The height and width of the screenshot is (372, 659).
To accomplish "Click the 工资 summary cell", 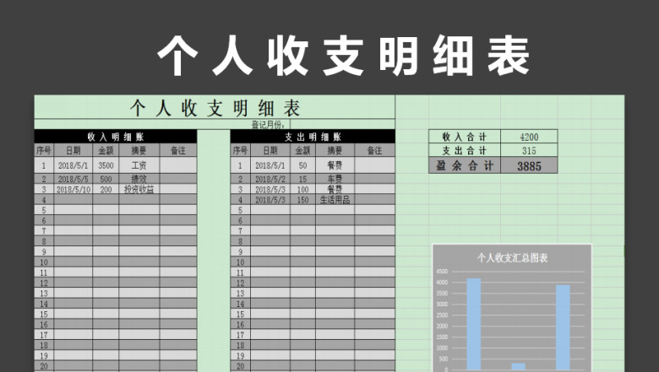I will pyautogui.click(x=139, y=165).
